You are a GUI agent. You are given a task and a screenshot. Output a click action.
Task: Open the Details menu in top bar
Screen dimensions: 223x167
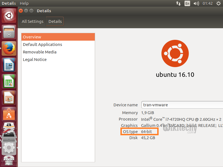click(9, 3)
